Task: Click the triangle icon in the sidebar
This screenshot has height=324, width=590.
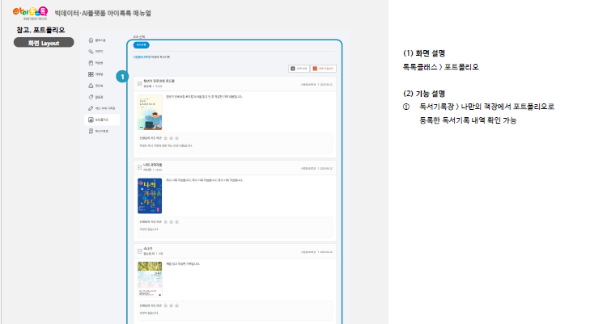Action: (90, 85)
